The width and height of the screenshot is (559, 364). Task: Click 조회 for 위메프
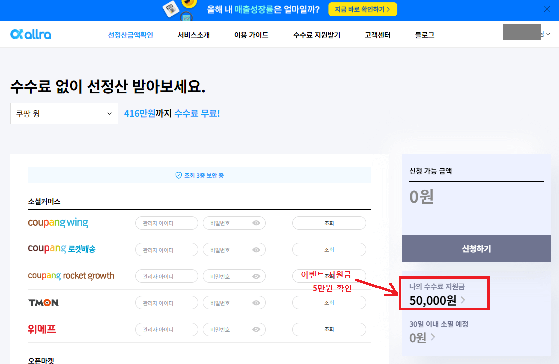point(329,330)
